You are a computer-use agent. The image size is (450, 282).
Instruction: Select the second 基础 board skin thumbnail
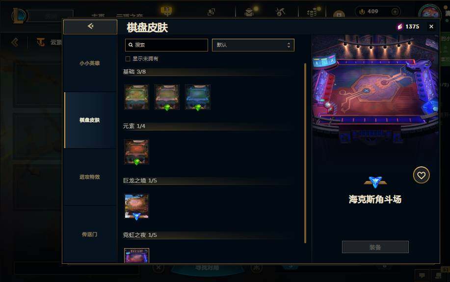coord(167,97)
